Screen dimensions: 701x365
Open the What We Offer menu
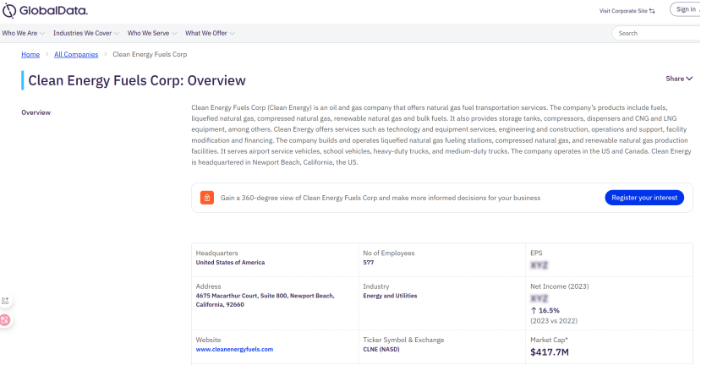(x=210, y=34)
